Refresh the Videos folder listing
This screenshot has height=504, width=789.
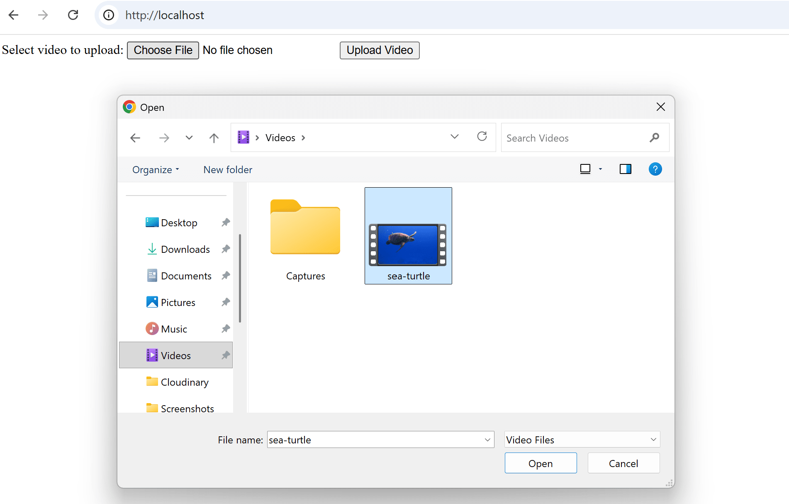pos(482,137)
